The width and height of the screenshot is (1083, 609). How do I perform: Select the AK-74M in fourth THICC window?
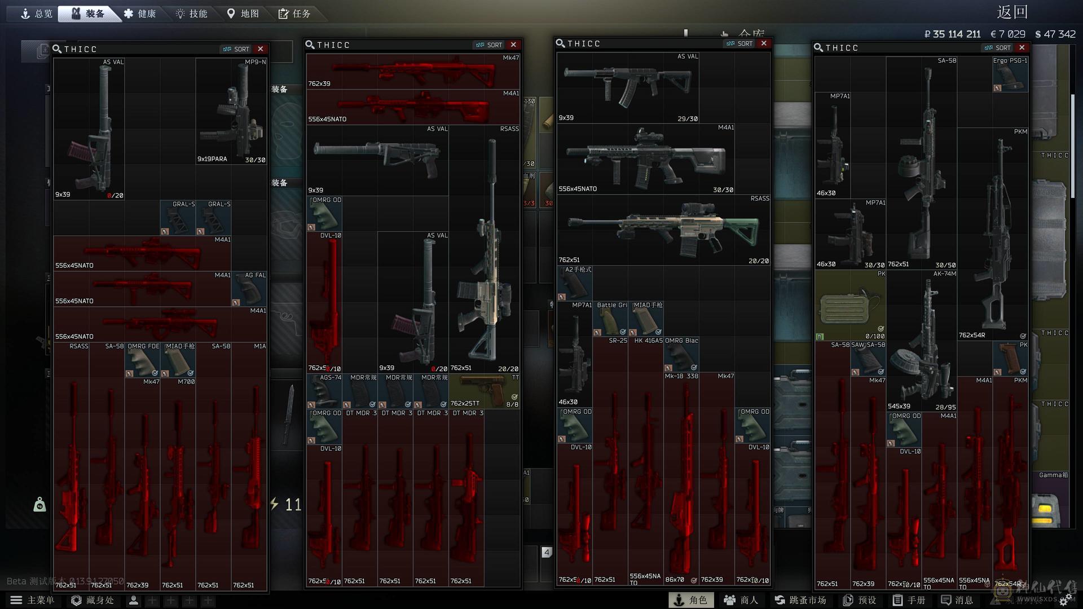point(922,341)
